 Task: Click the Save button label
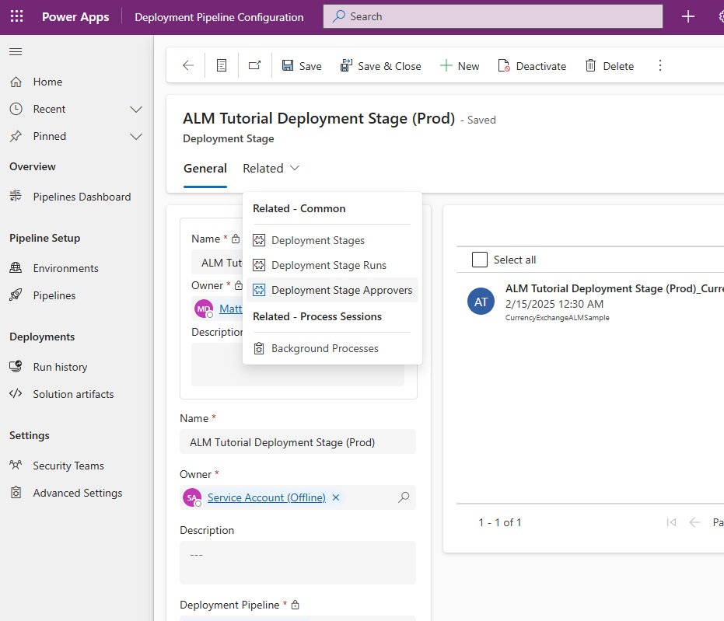point(310,66)
